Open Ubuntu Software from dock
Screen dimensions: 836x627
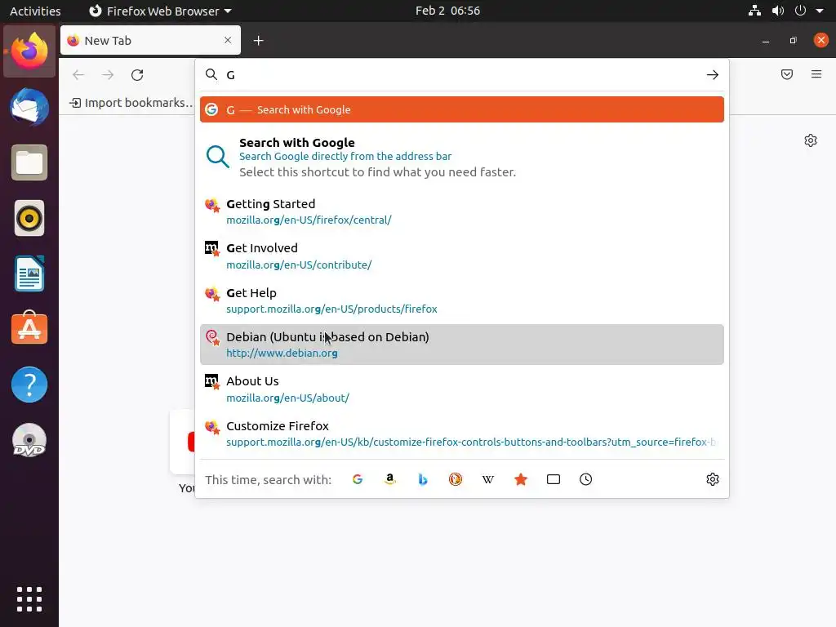[x=29, y=328]
